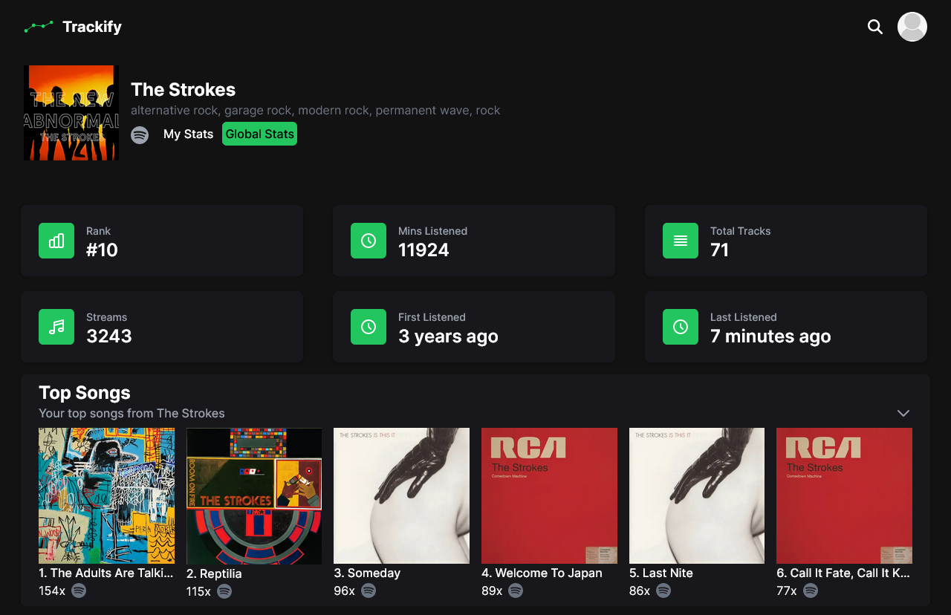The height and width of the screenshot is (615, 951).
Task: Open Spotify icon under Reptilia
Action: 224,591
